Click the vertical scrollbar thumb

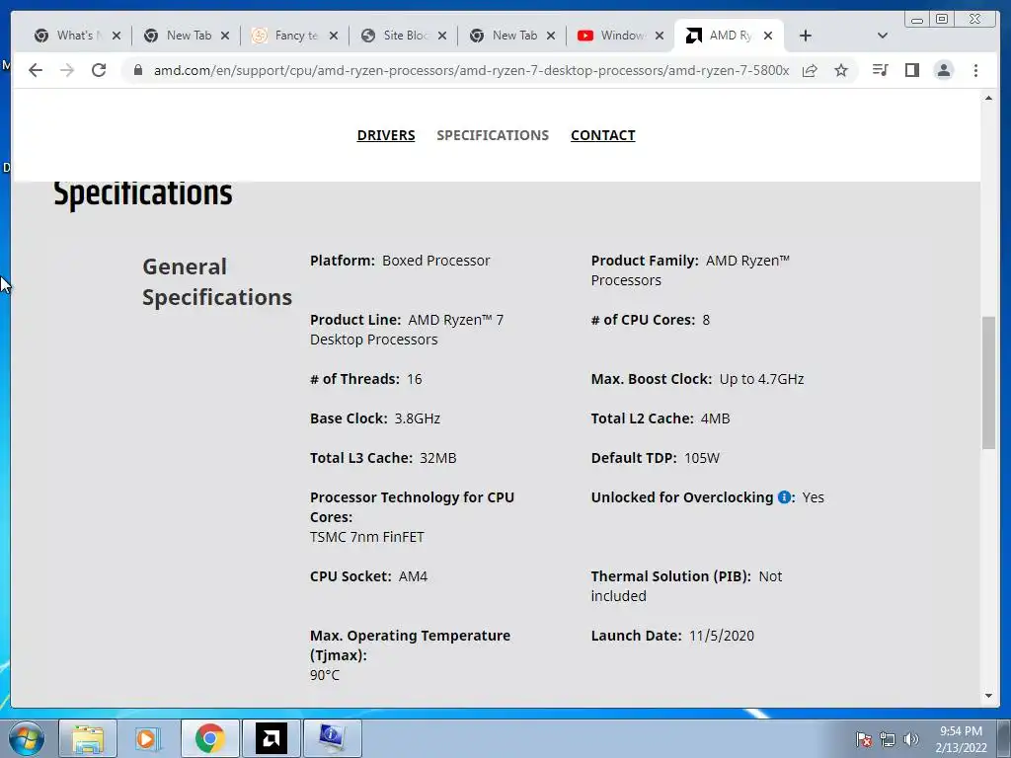[988, 382]
